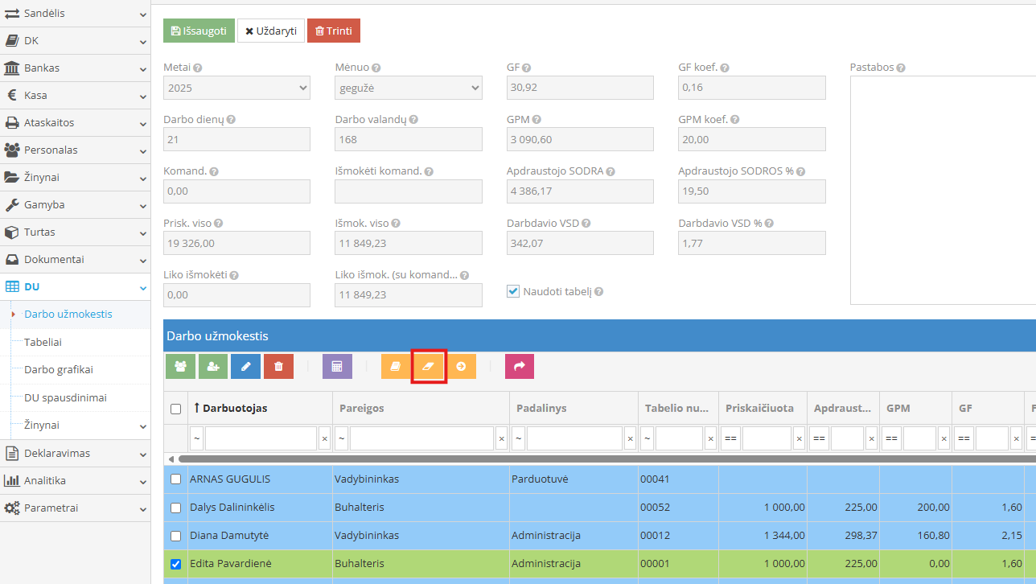1036x584 pixels.
Task: Click the green employee group icon button
Action: click(x=181, y=366)
